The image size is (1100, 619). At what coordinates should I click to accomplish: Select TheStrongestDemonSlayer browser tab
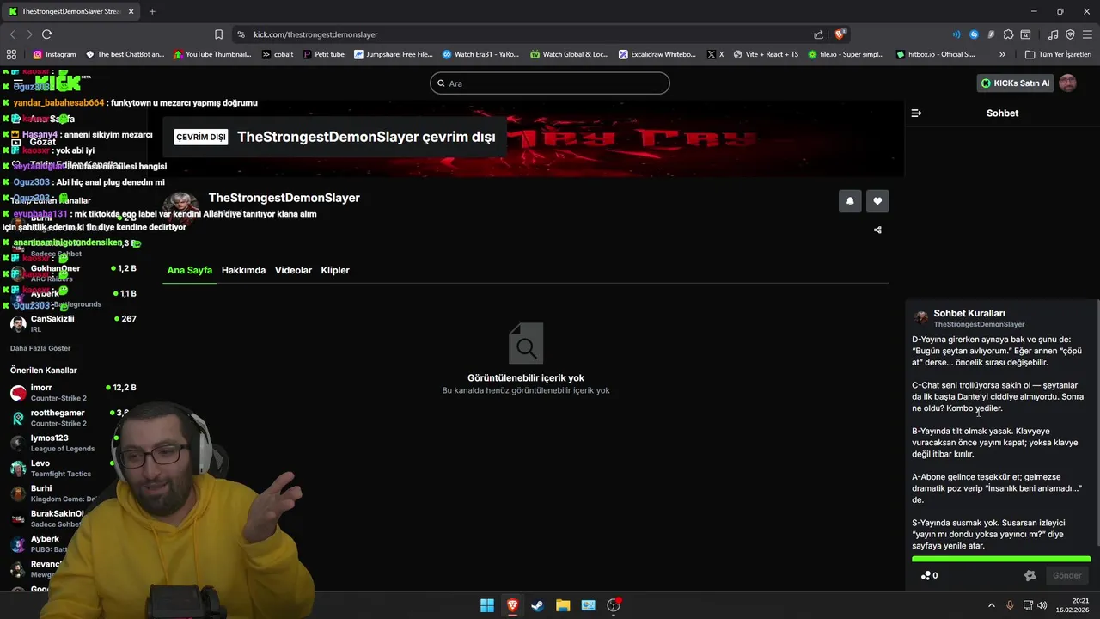tap(71, 11)
